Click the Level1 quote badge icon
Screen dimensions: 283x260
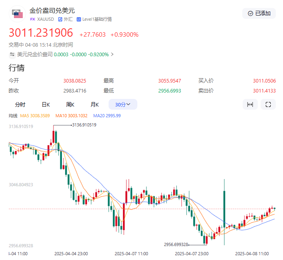point(79,19)
